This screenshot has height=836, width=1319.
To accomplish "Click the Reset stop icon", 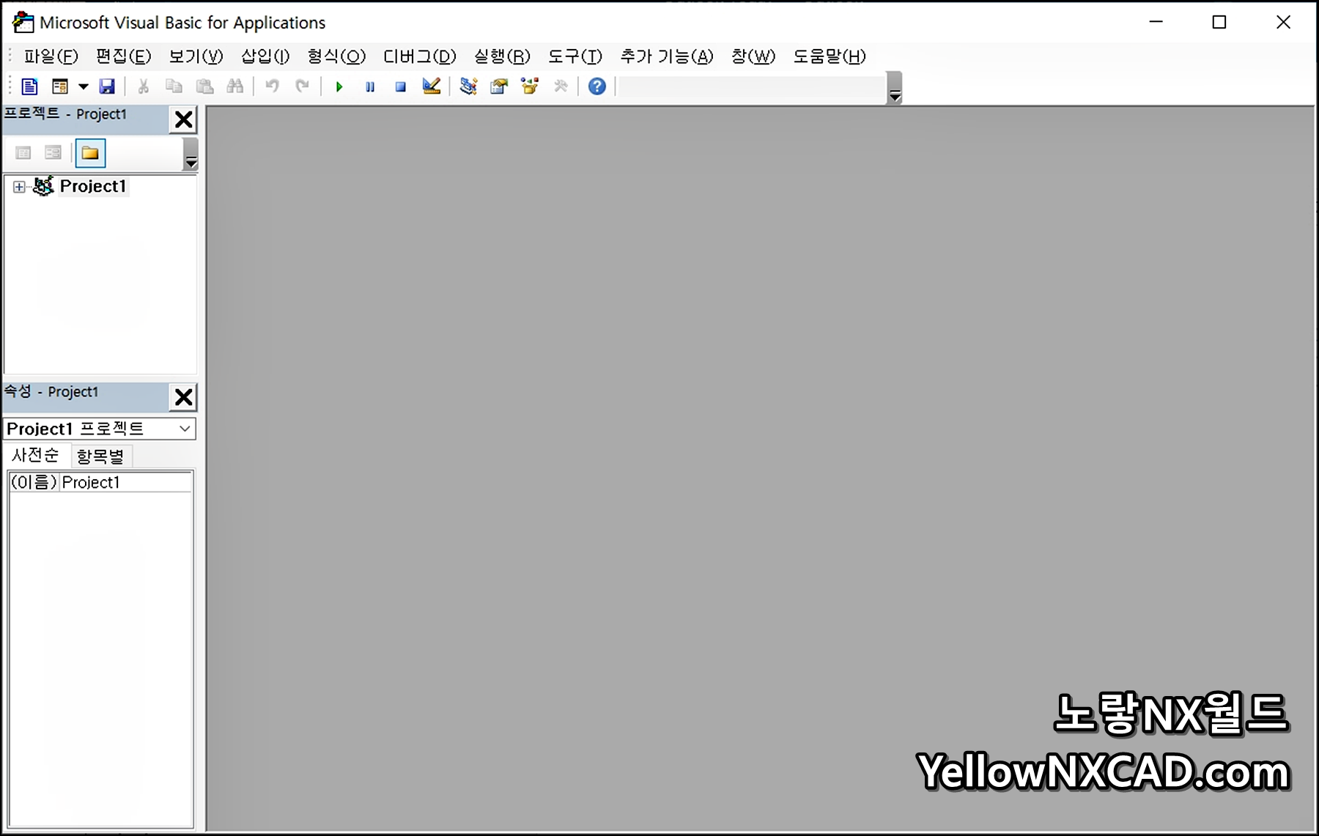I will click(x=400, y=86).
